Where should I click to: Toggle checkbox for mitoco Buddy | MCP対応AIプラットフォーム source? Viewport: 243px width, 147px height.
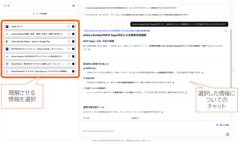[73, 56]
